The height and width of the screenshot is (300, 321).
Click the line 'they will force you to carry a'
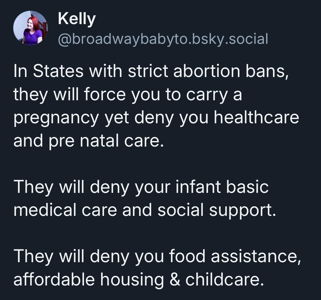click(128, 95)
